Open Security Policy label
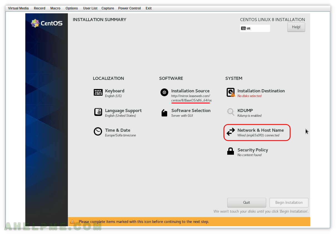Image resolution: width=336 pixels, height=234 pixels. click(x=253, y=150)
